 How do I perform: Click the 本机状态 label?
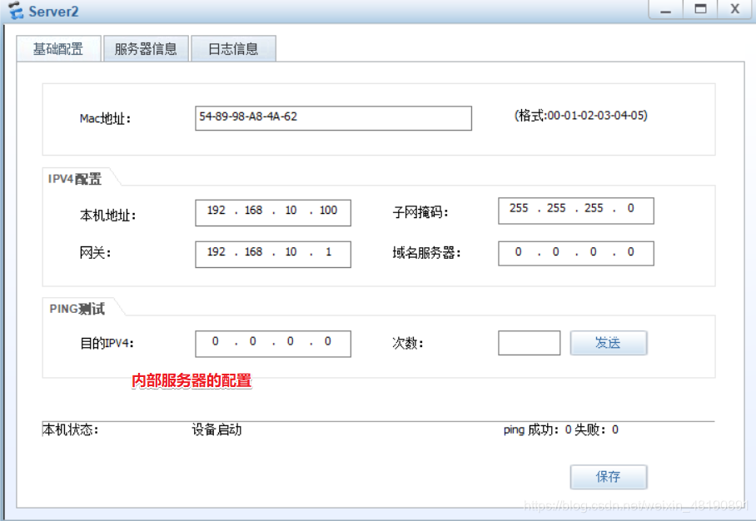pos(71,430)
